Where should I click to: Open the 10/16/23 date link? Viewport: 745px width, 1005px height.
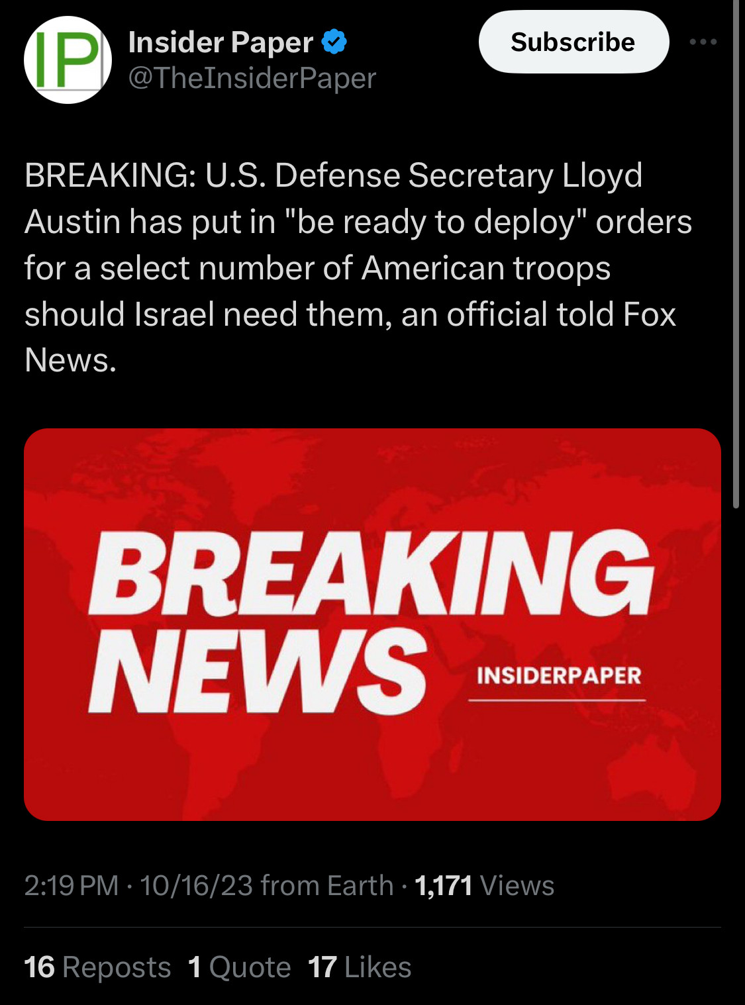[x=196, y=886]
